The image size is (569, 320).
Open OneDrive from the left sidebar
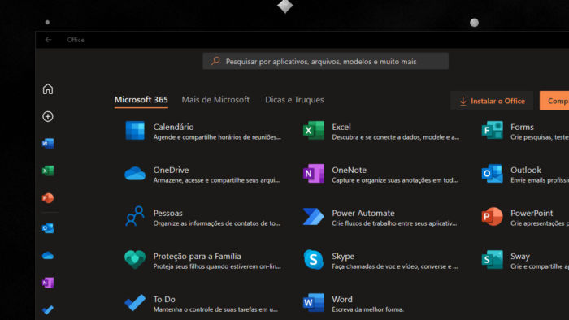pos(48,256)
